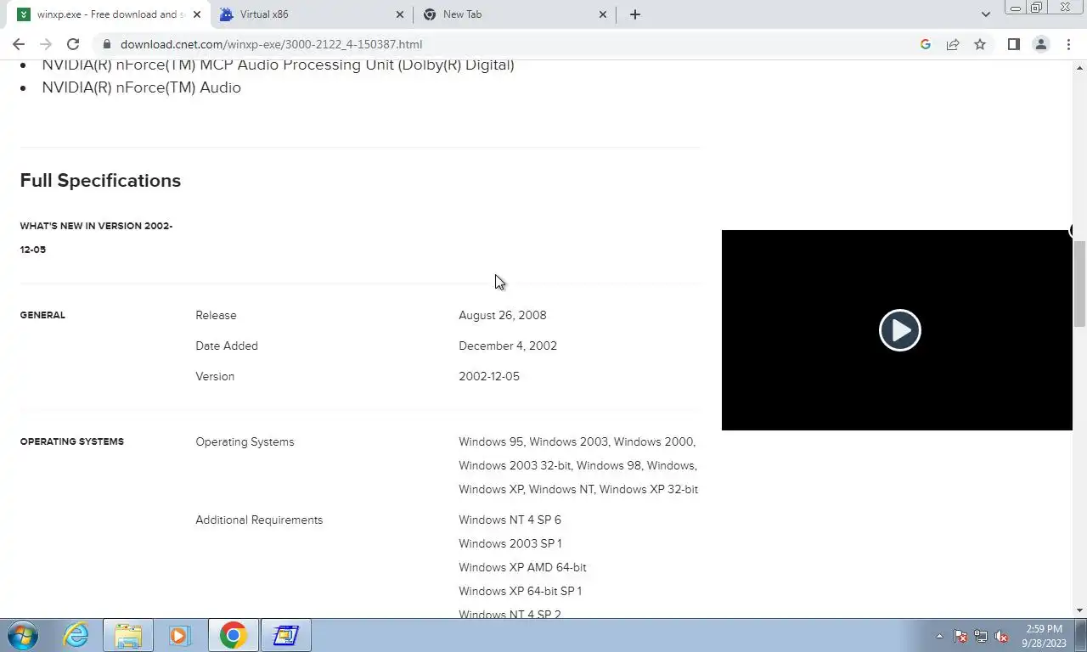
Task: Select Date Added value December 4, 2002
Action: pos(508,346)
